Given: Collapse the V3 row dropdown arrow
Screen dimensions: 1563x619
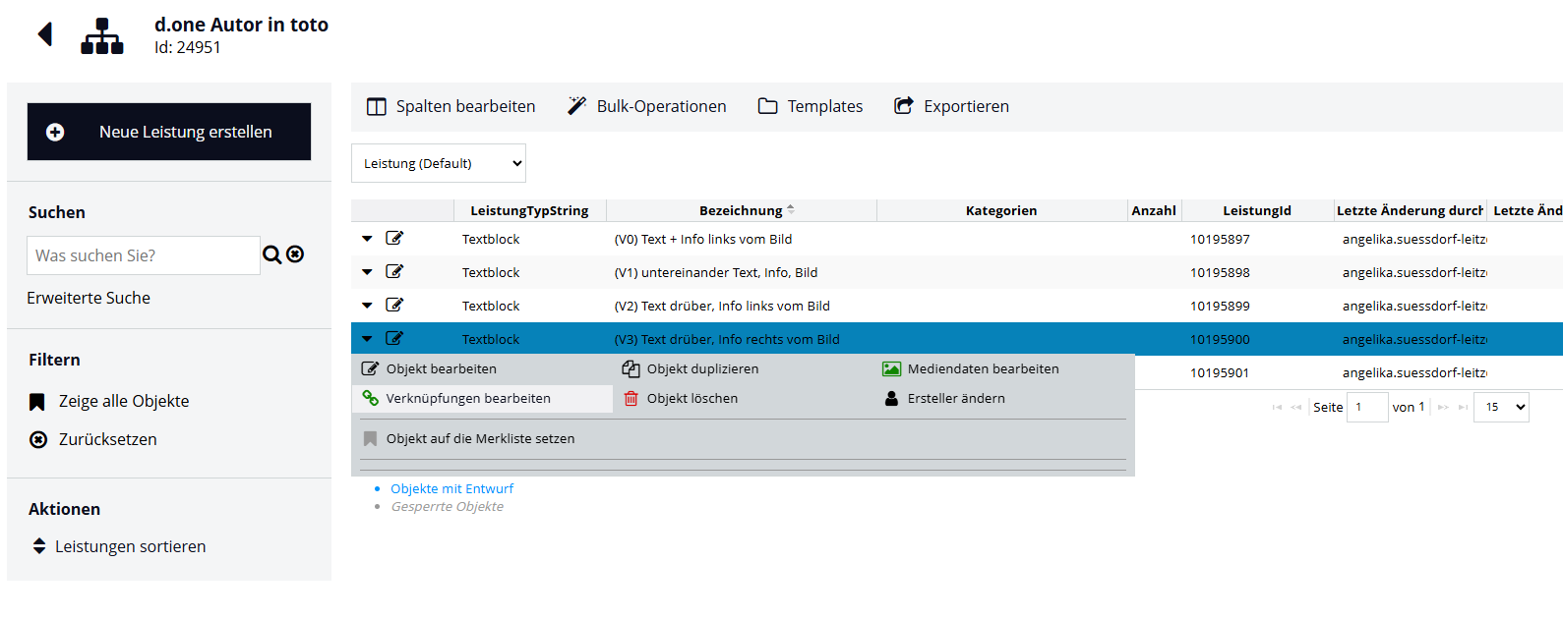Looking at the screenshot, I should 367,339.
